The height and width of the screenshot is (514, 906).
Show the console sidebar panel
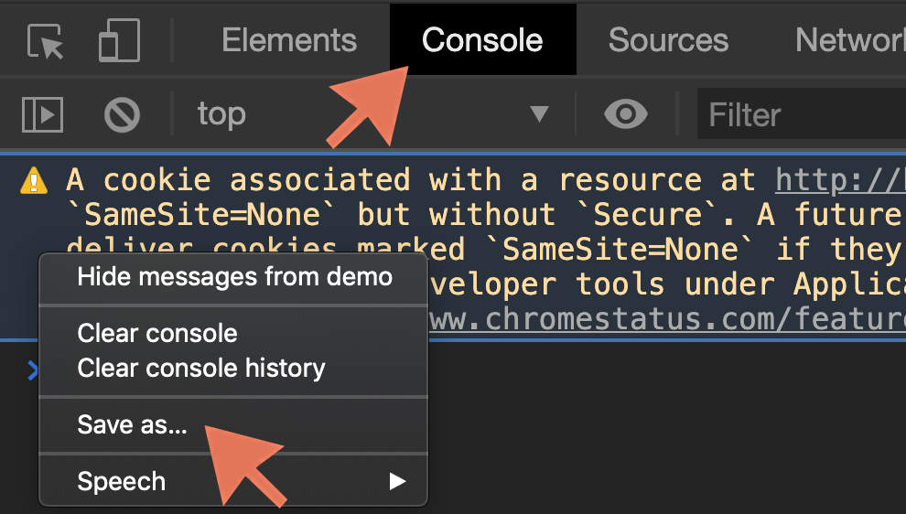[42, 114]
